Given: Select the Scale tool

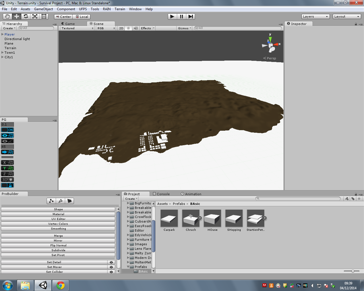Looking at the screenshot, I should click(35, 16).
